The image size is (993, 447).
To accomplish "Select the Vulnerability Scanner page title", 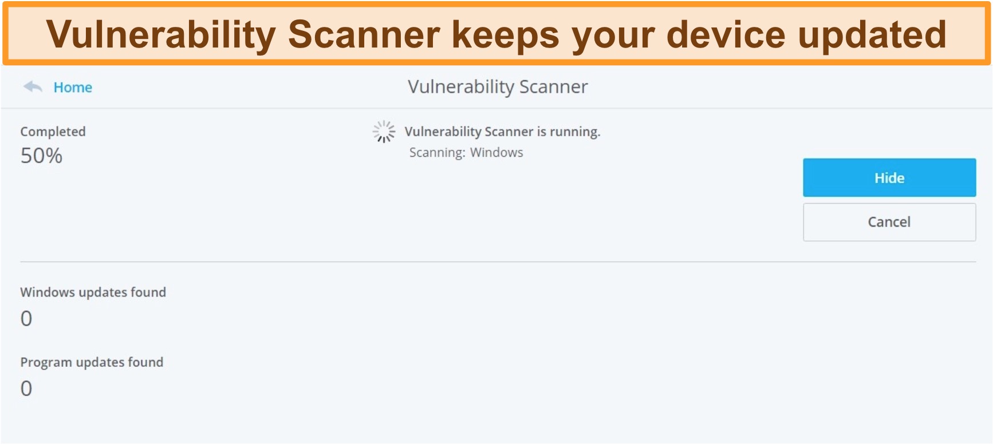I will pos(498,87).
